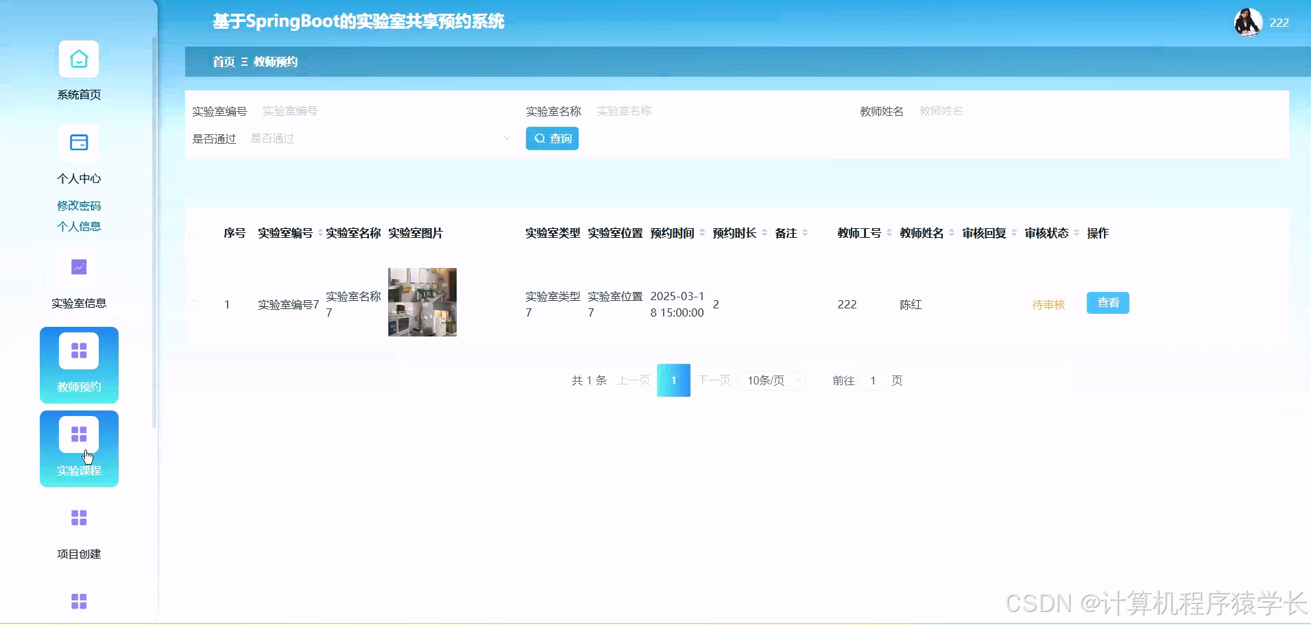Select 个人信息 in the sidebar menu
This screenshot has width=1311, height=625.
[79, 226]
